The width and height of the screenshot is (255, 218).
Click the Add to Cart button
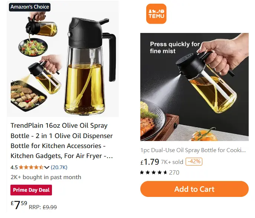click(x=194, y=189)
